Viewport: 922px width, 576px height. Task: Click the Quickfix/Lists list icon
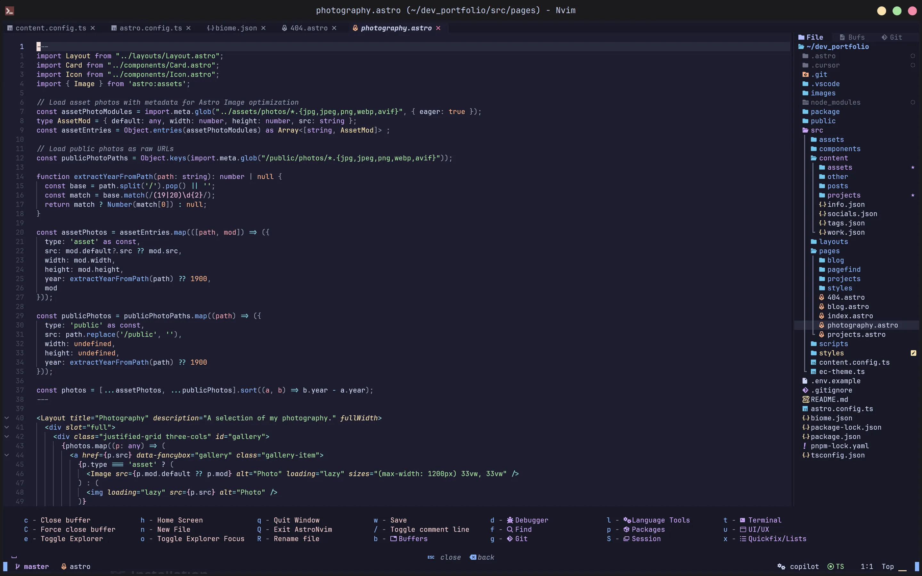[743, 539]
